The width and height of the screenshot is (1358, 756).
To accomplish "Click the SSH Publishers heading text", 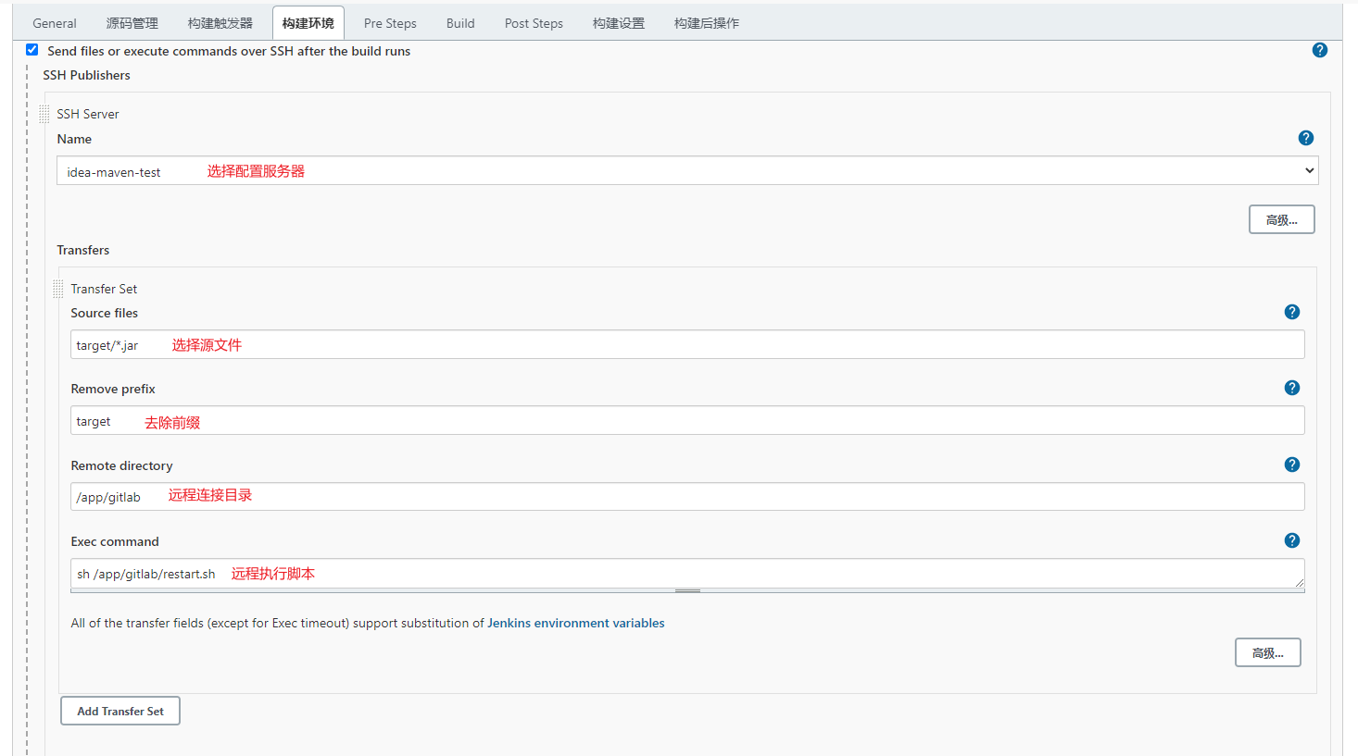I will [x=86, y=75].
